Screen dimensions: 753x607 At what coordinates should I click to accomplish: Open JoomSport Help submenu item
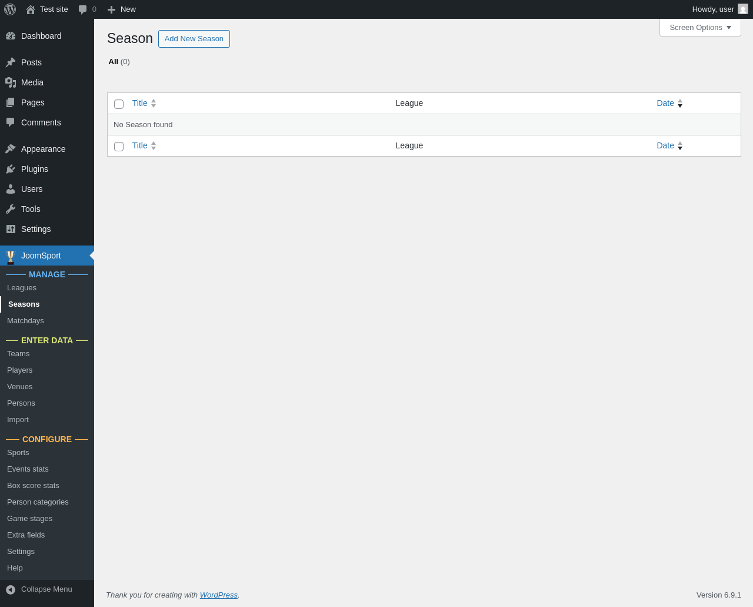[15, 568]
